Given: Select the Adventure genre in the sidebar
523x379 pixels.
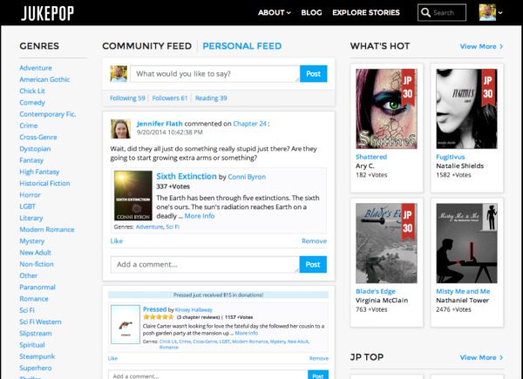Looking at the screenshot, I should tap(36, 68).
